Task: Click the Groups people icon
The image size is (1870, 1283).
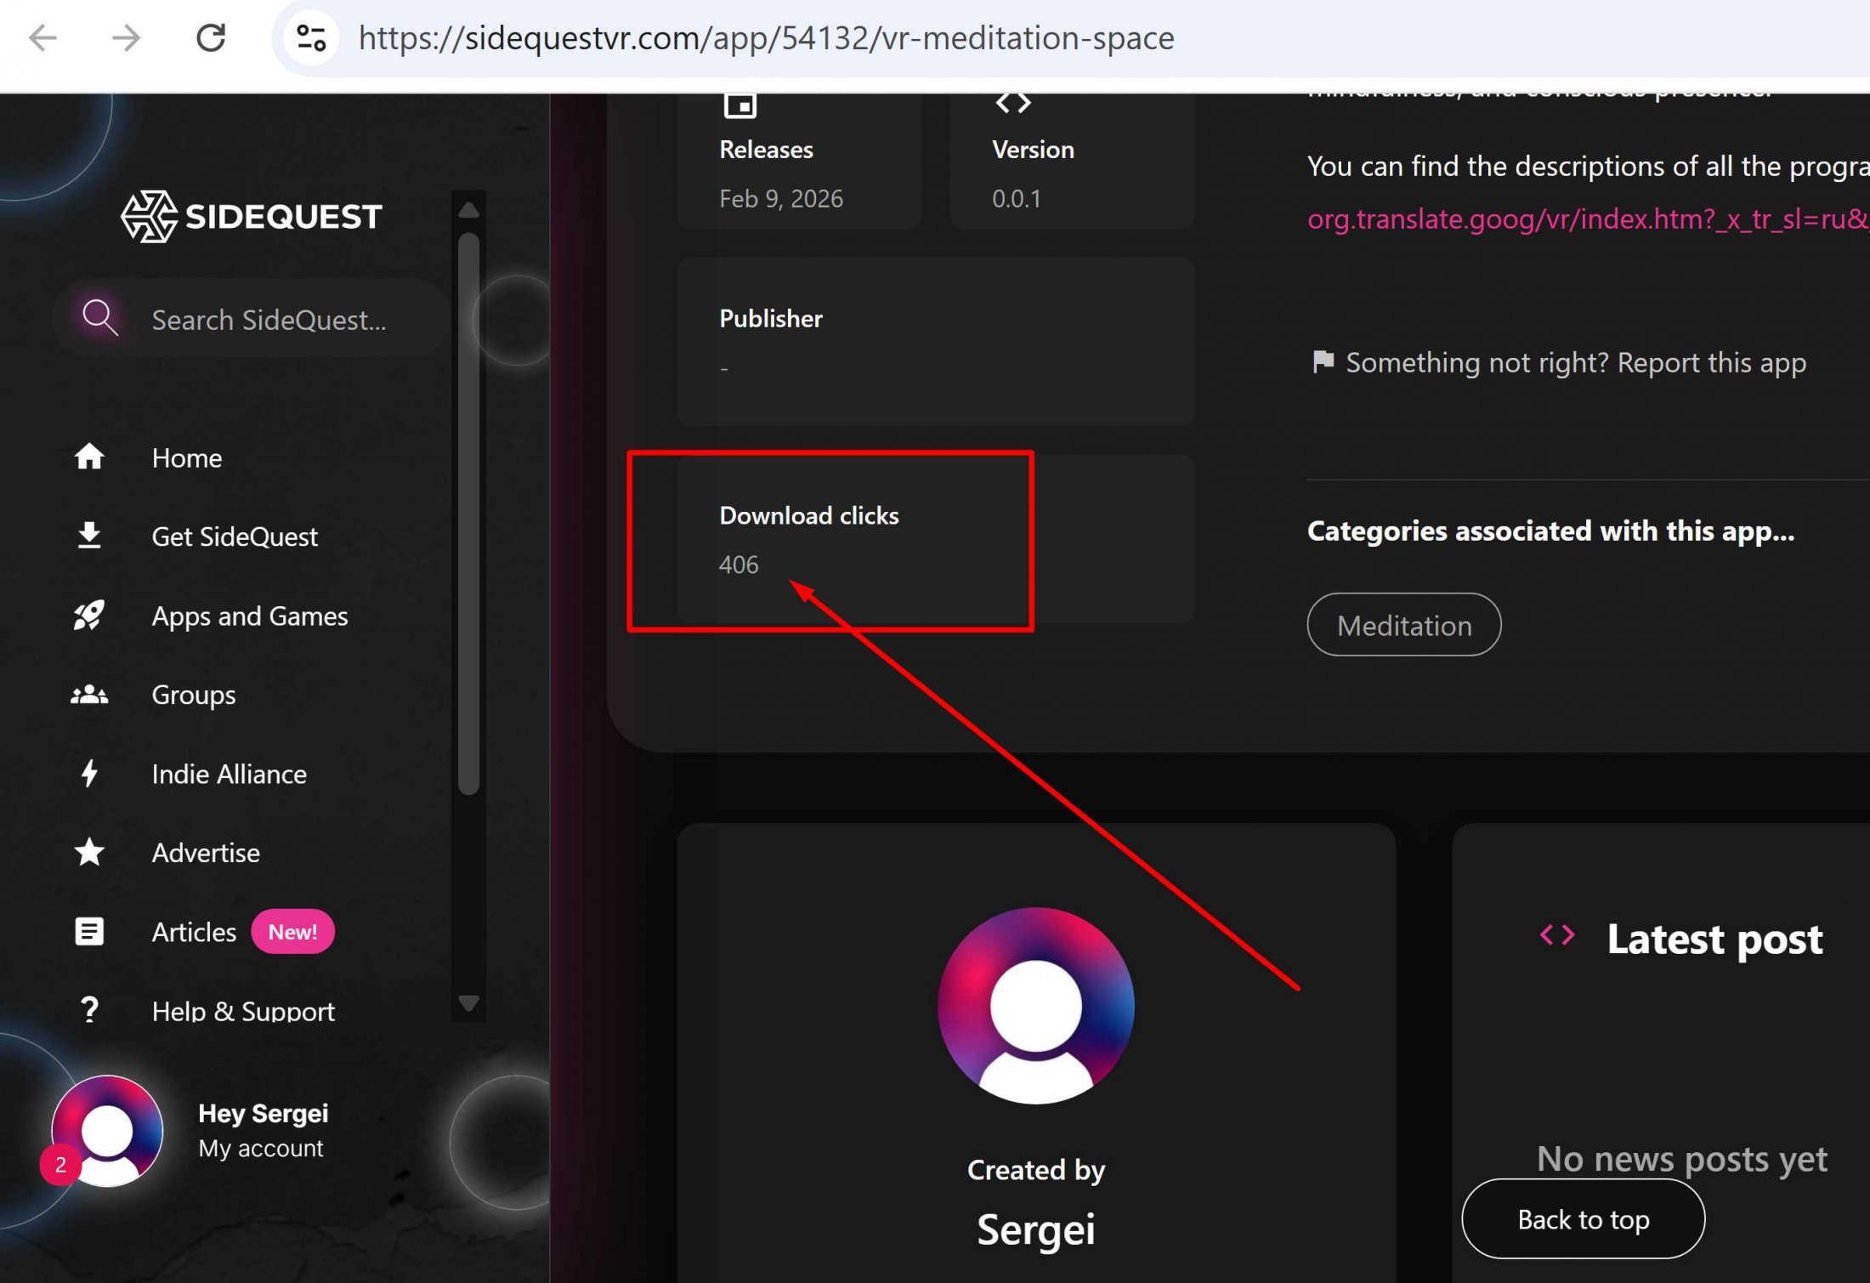Action: 89,695
